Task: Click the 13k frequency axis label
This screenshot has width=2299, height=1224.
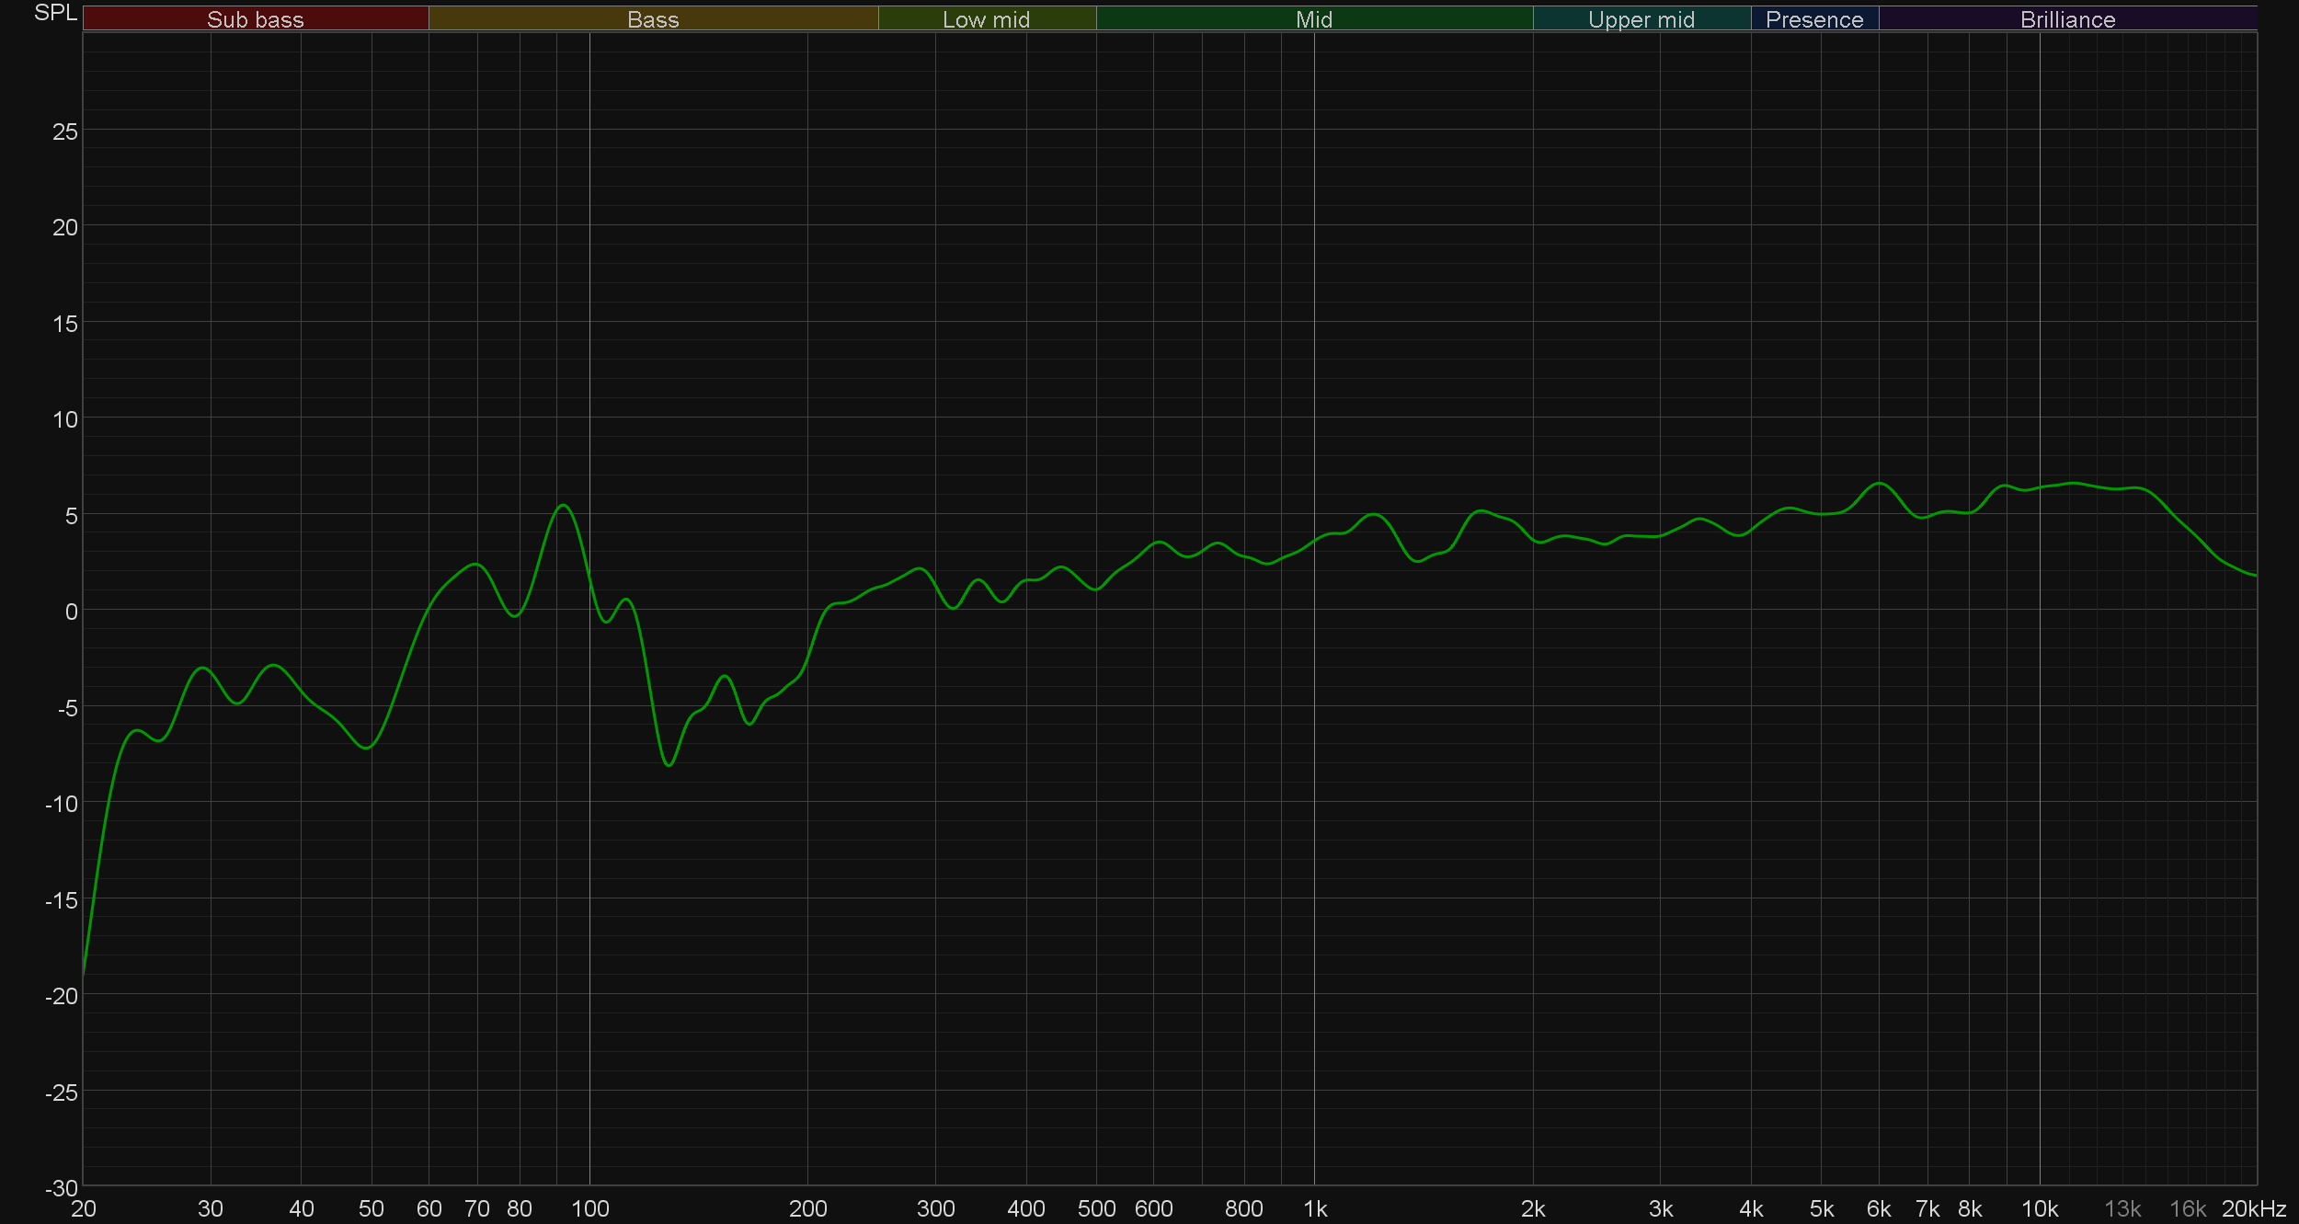Action: (2122, 1208)
